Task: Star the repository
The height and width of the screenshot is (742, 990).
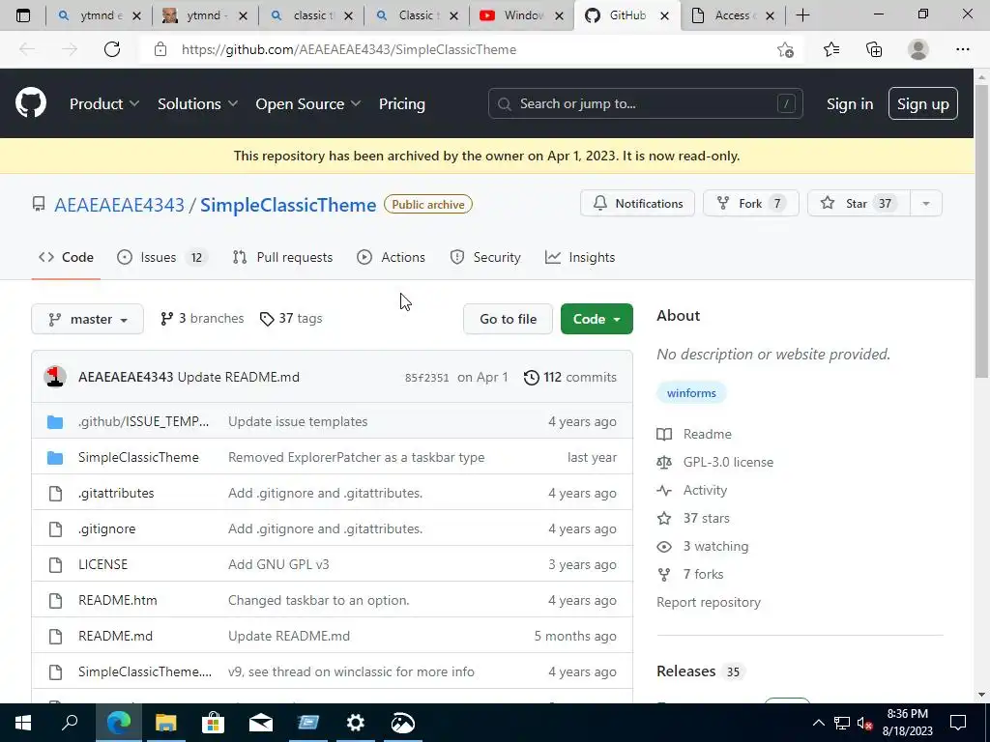Action: coord(859,203)
